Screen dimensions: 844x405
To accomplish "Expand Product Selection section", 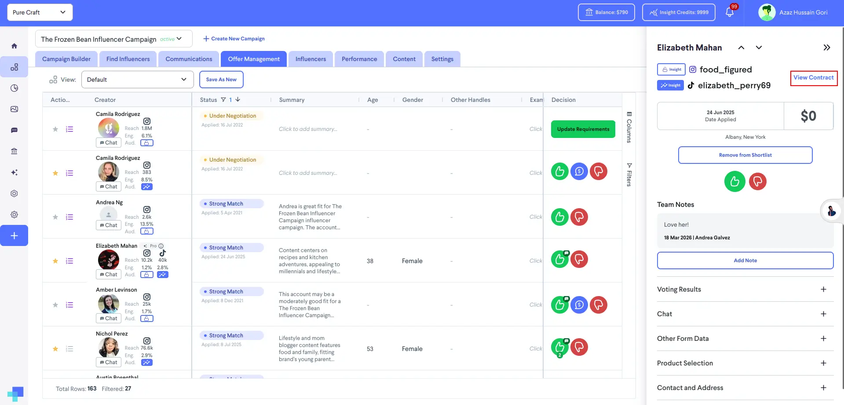I will (x=745, y=363).
